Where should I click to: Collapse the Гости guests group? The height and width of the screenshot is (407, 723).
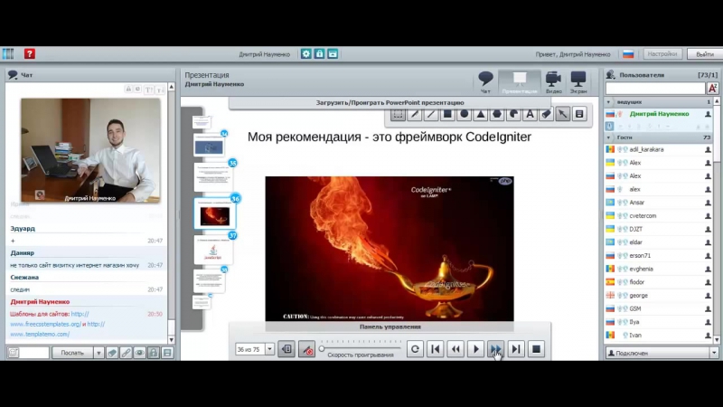608,137
